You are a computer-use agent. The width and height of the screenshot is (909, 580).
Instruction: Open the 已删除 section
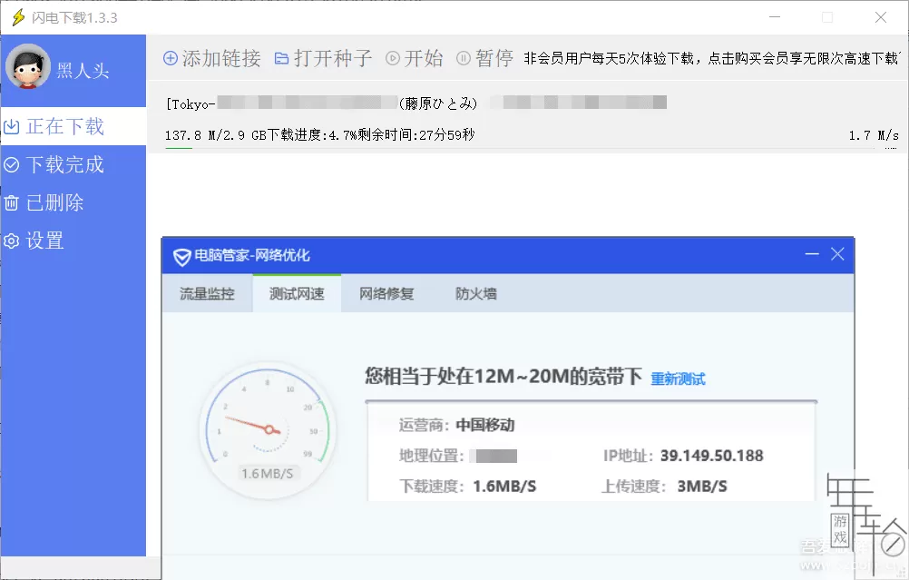coord(73,202)
